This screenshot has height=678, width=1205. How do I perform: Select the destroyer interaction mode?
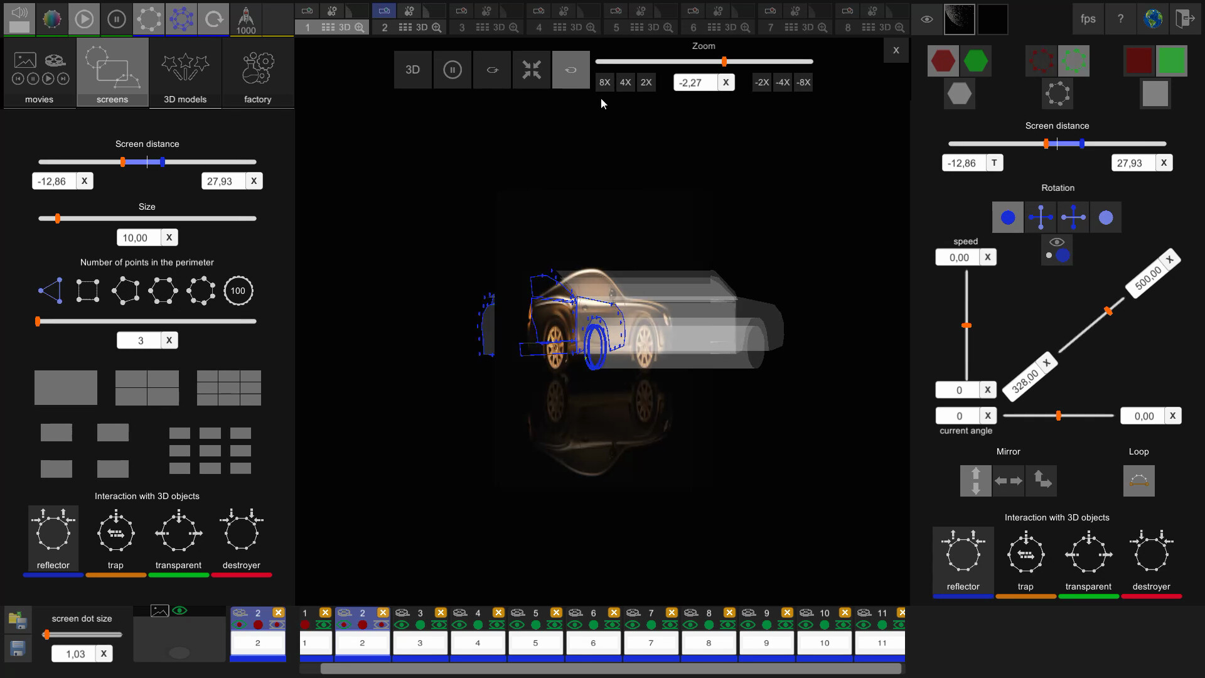(242, 534)
